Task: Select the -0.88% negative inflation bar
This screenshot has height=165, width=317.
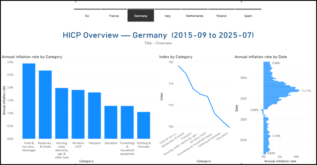Action: [x=262, y=110]
